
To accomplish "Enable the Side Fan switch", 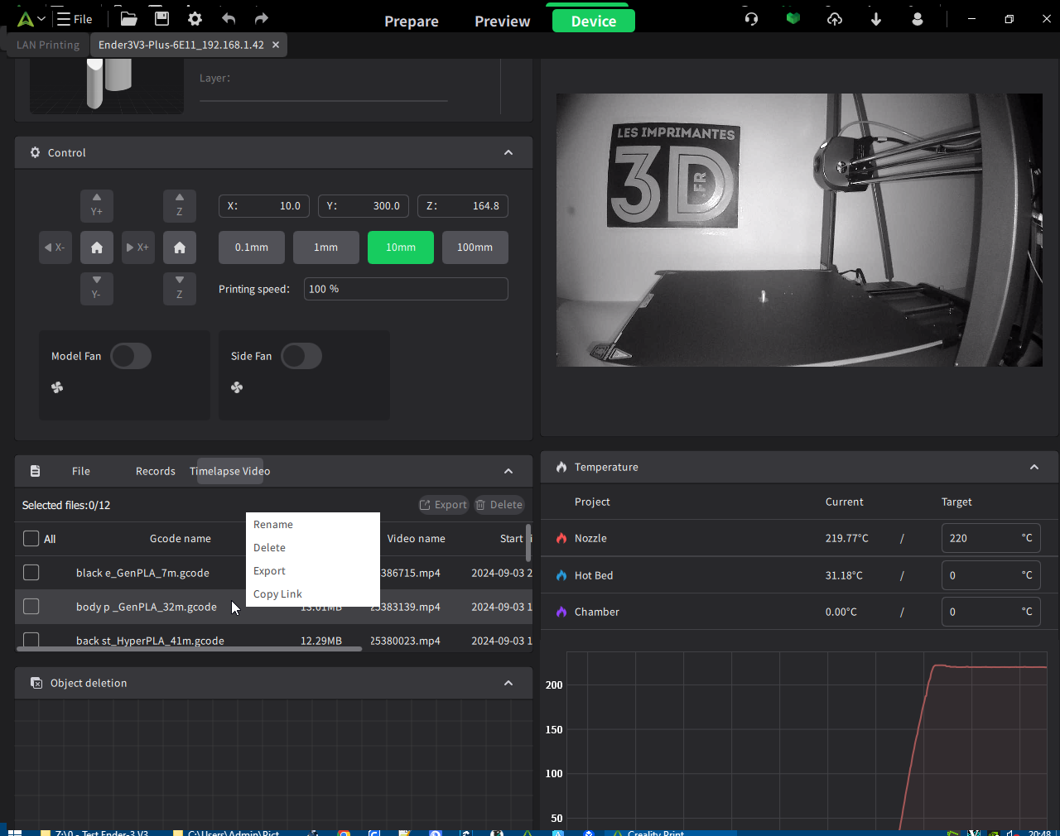I will (301, 356).
